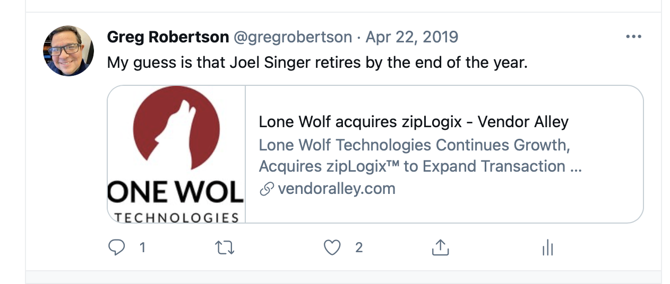670x284 pixels.
Task: Select the tweet text about Joel Singer retiring
Action: [x=317, y=63]
